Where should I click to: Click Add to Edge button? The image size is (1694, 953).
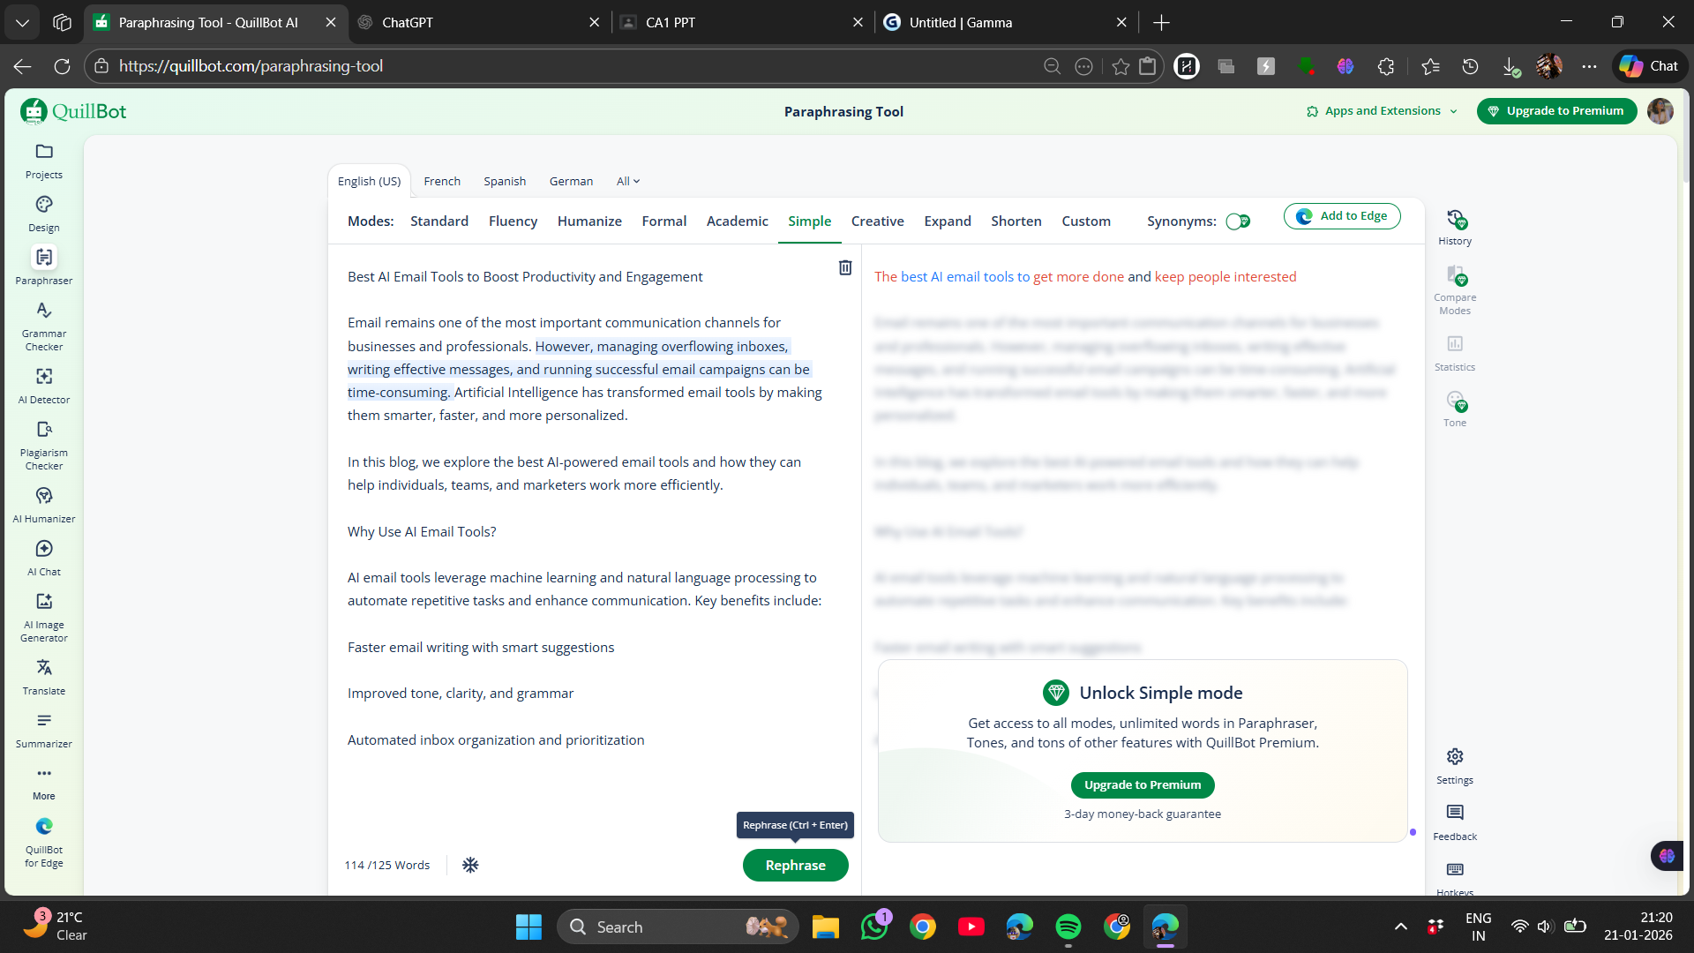pyautogui.click(x=1342, y=216)
